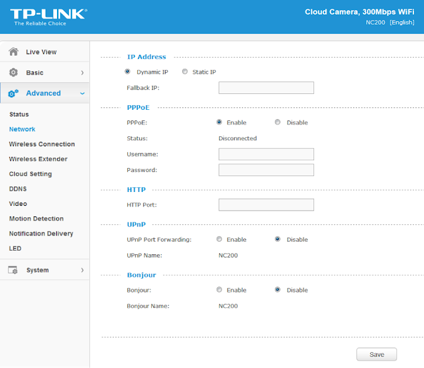
Task: Change language via the English link
Action: click(x=401, y=23)
